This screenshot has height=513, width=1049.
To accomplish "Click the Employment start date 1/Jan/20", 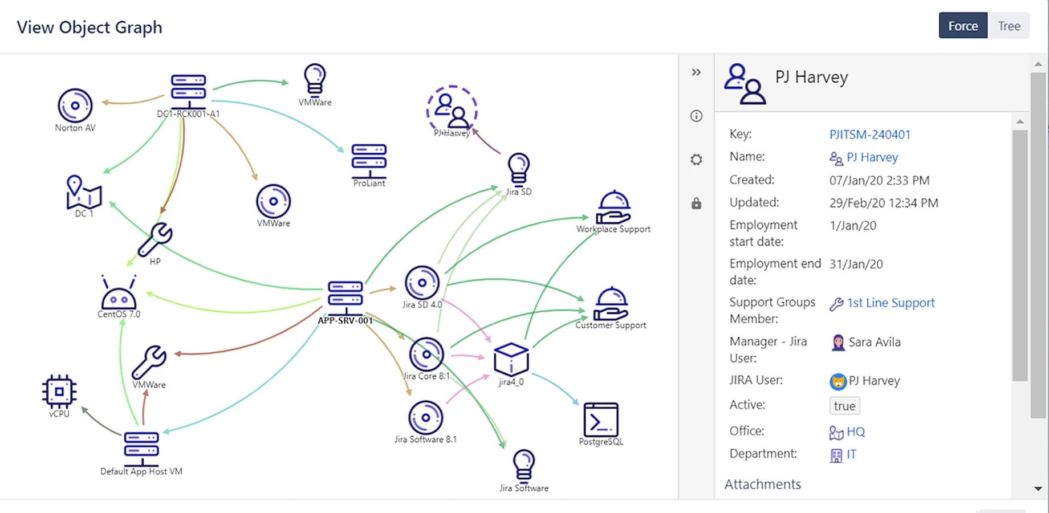I will (853, 225).
